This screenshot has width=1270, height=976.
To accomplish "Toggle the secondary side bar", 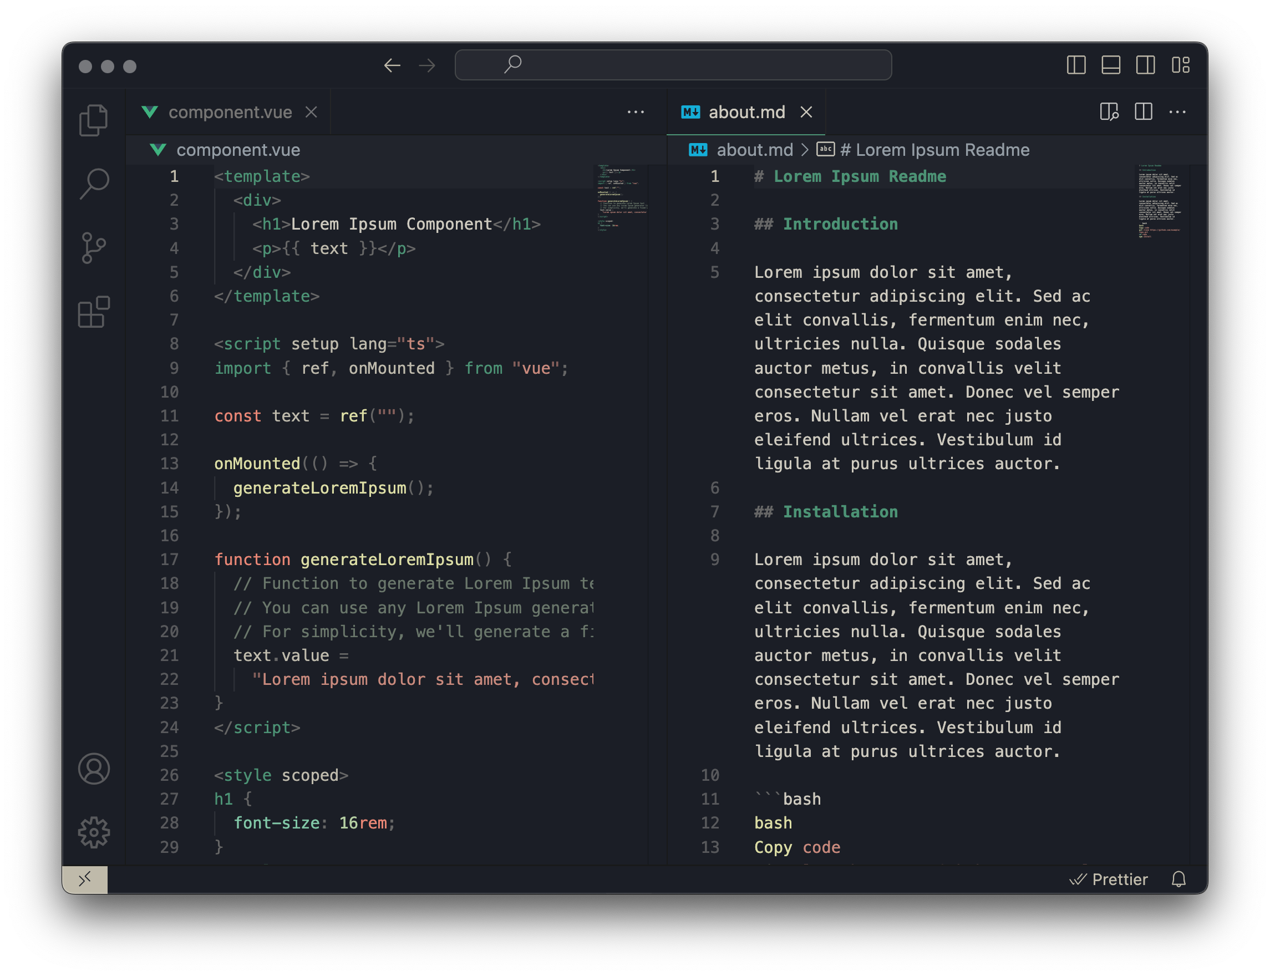I will pyautogui.click(x=1146, y=65).
